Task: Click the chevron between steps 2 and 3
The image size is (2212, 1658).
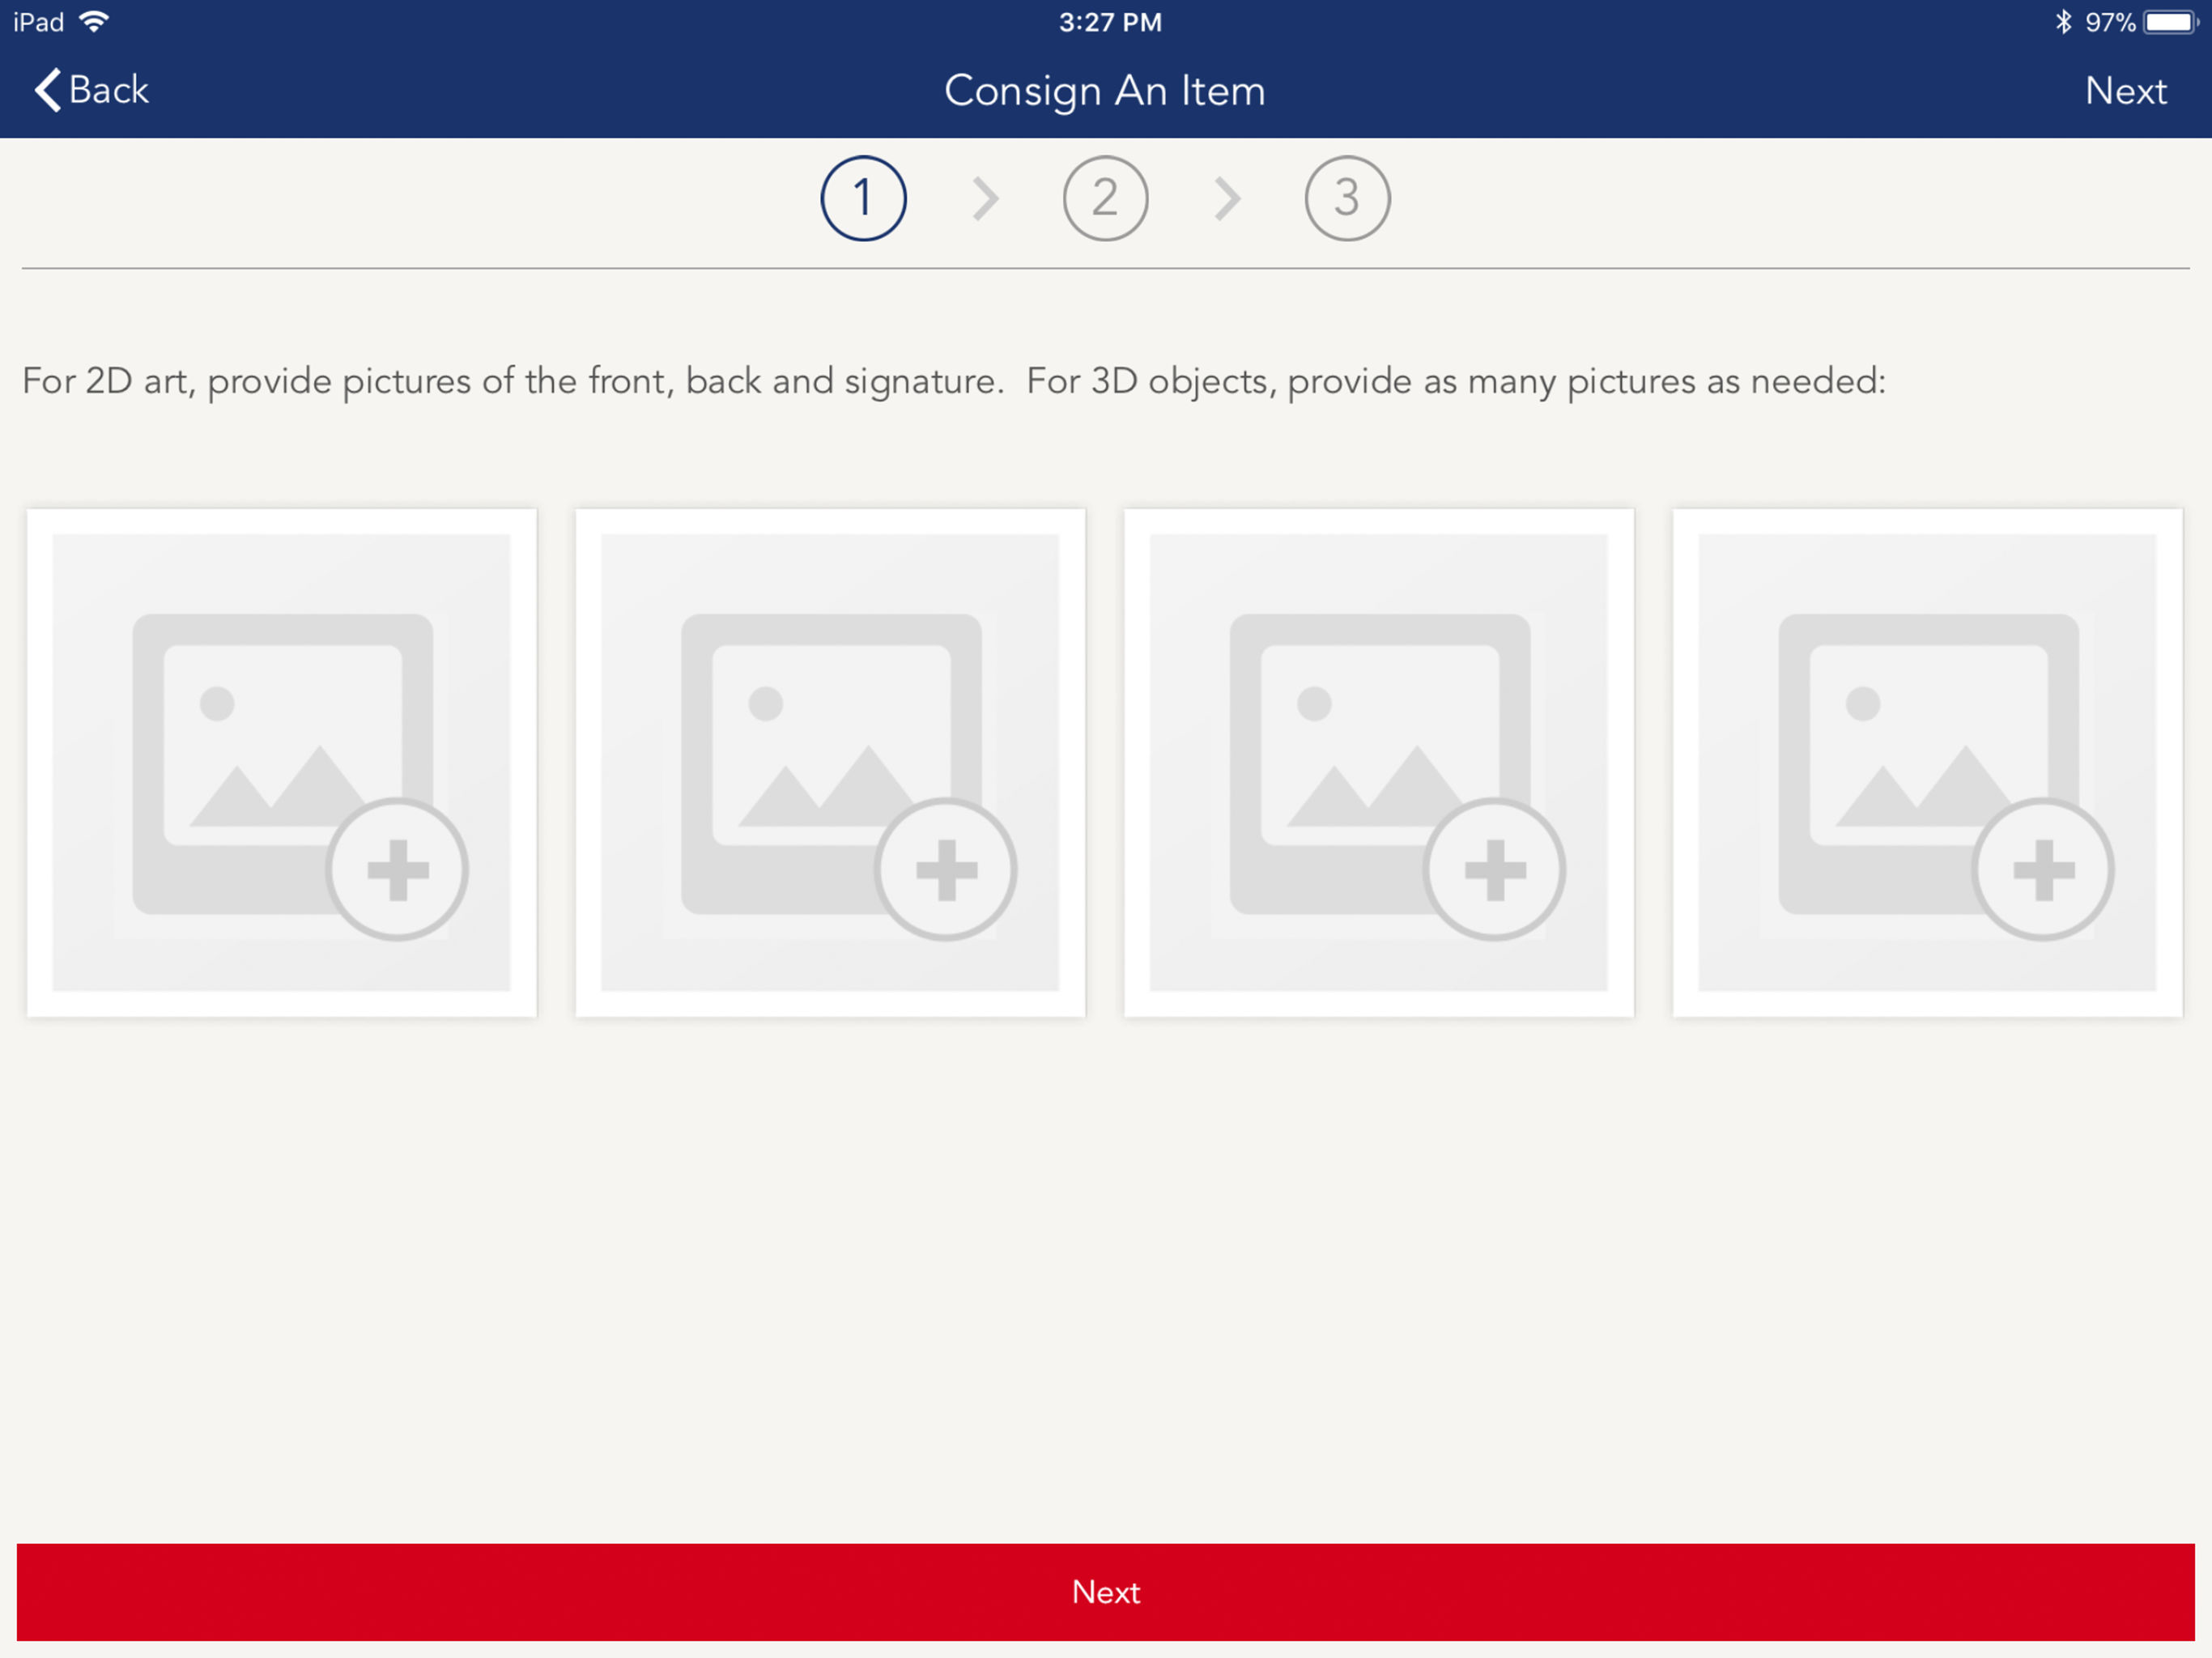Action: [1227, 198]
